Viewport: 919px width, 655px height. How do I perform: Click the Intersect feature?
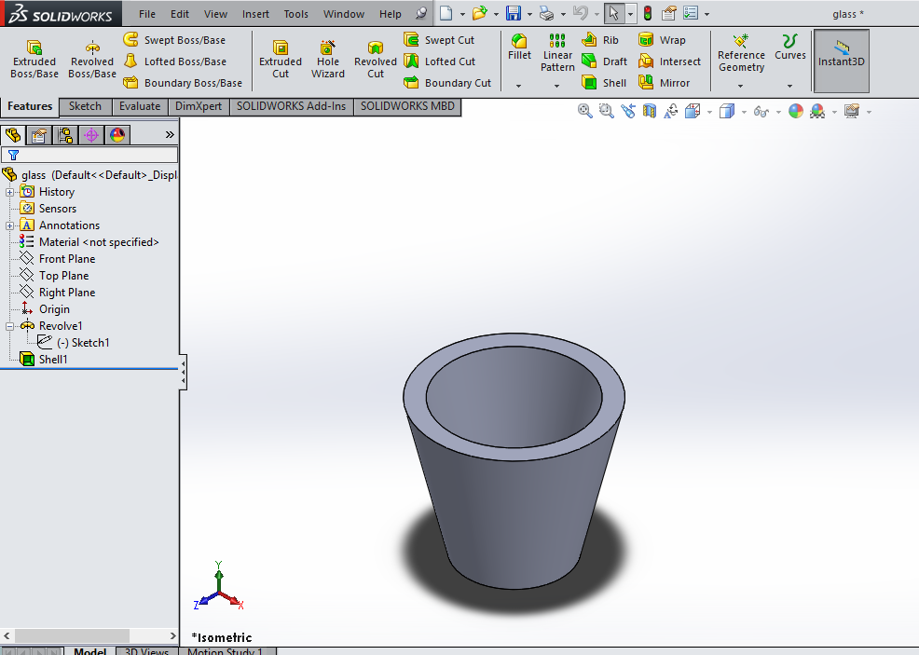(669, 61)
